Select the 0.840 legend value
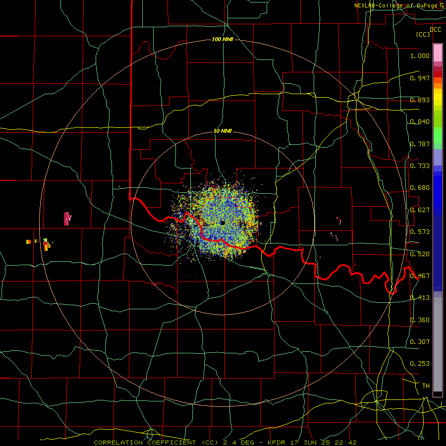This screenshot has height=446, width=446. [x=420, y=122]
